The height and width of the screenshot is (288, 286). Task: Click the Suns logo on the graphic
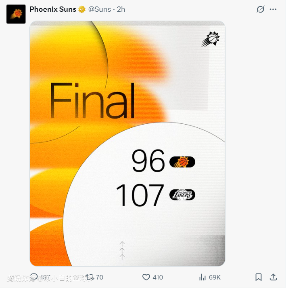[x=210, y=39]
